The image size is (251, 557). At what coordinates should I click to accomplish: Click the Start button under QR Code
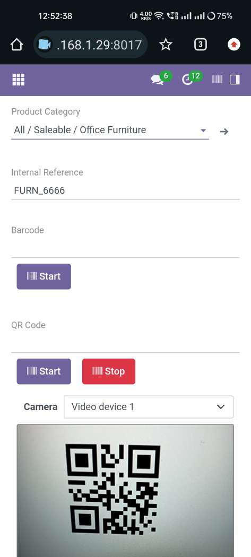(44, 371)
